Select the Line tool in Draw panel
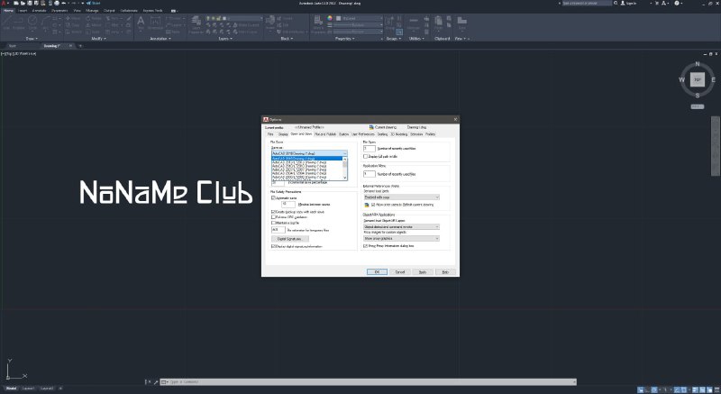 6,23
